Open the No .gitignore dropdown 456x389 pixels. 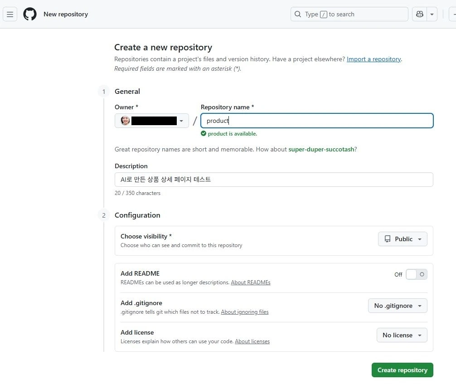(398, 306)
